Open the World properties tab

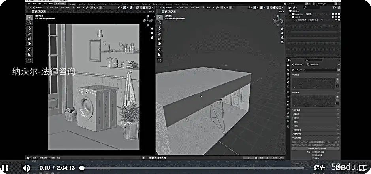tap(288, 86)
